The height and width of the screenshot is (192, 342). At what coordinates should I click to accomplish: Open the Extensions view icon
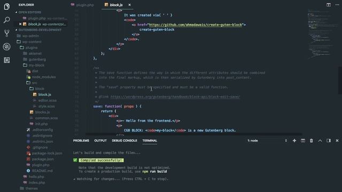point(7,60)
